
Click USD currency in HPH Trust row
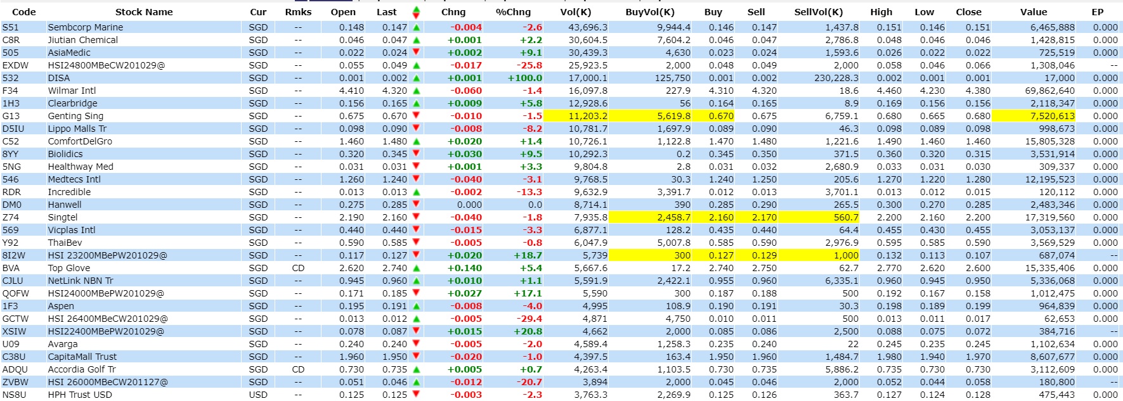point(258,395)
